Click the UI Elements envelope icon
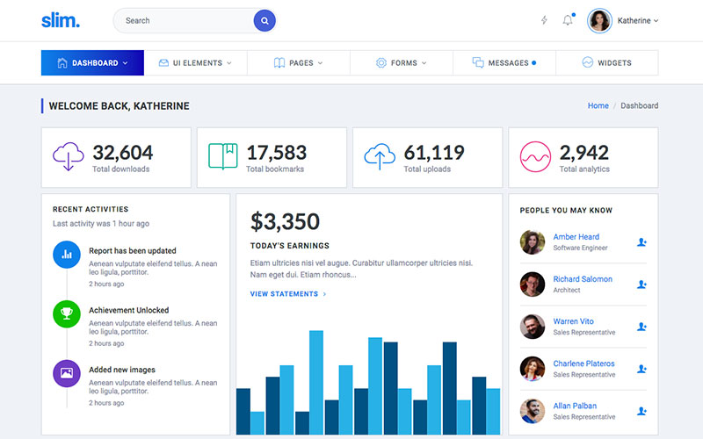703x439 pixels. point(163,62)
